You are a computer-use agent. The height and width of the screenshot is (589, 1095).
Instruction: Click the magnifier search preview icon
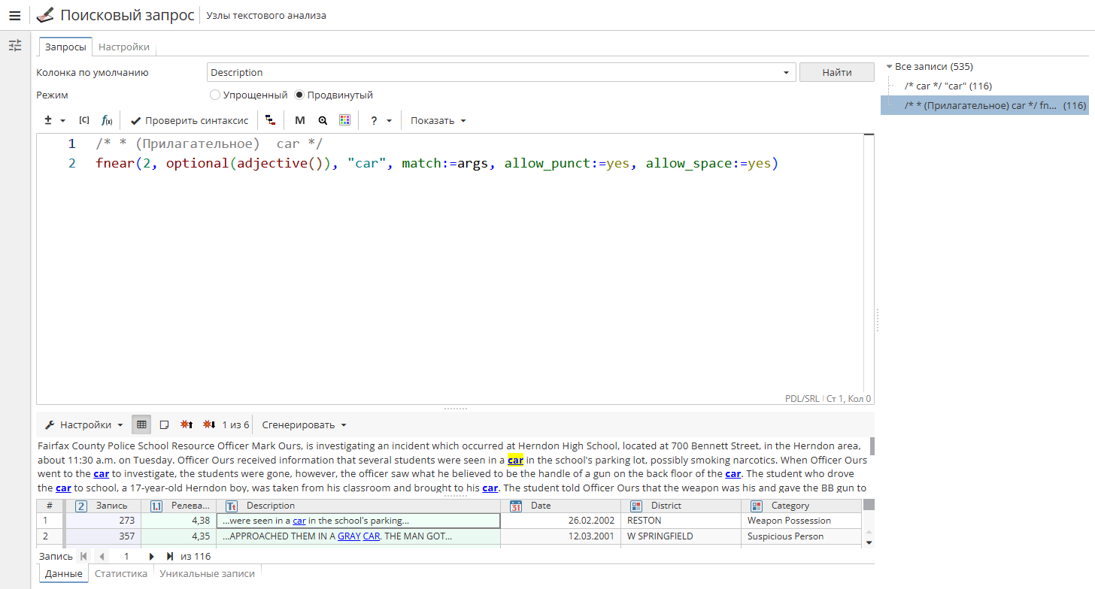click(x=323, y=120)
